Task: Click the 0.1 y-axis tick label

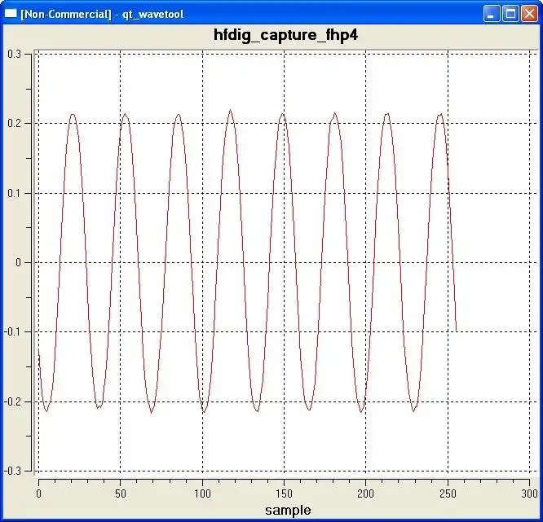Action: click(x=15, y=193)
